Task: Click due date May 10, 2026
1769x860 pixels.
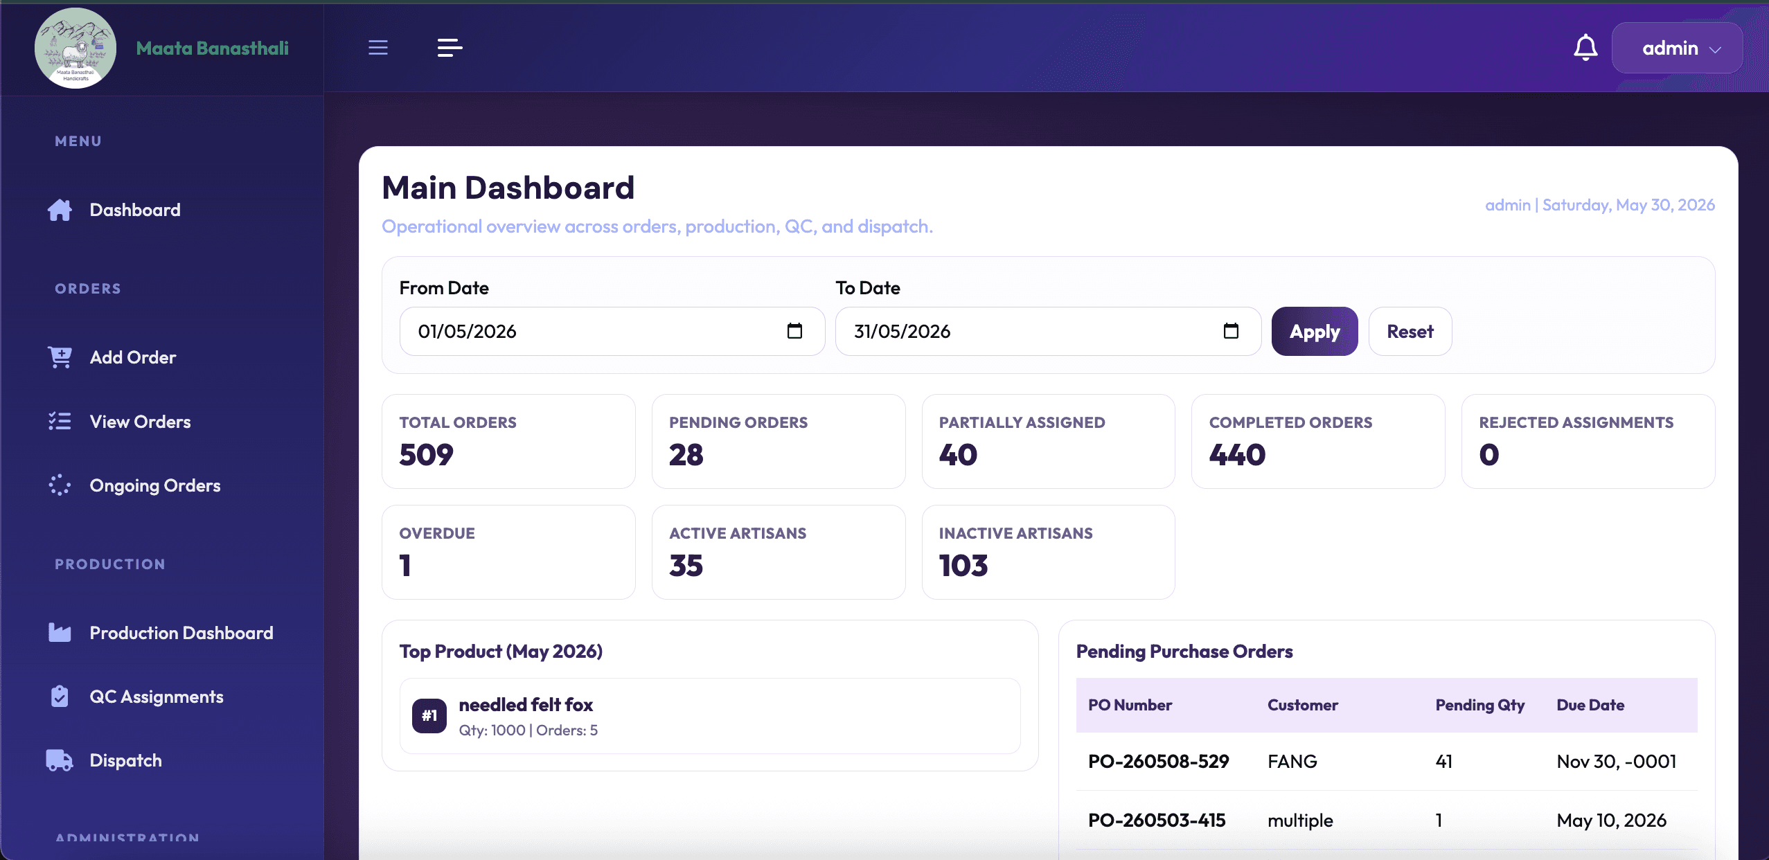Action: pyautogui.click(x=1611, y=820)
